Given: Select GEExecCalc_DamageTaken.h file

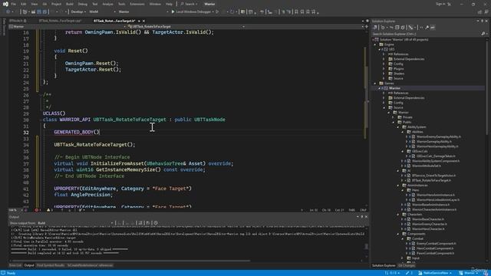Looking at the screenshot, I should click(436, 156).
